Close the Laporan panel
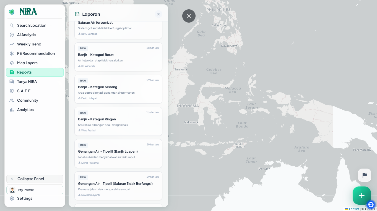Viewport: 377px width, 211px height. pyautogui.click(x=158, y=14)
